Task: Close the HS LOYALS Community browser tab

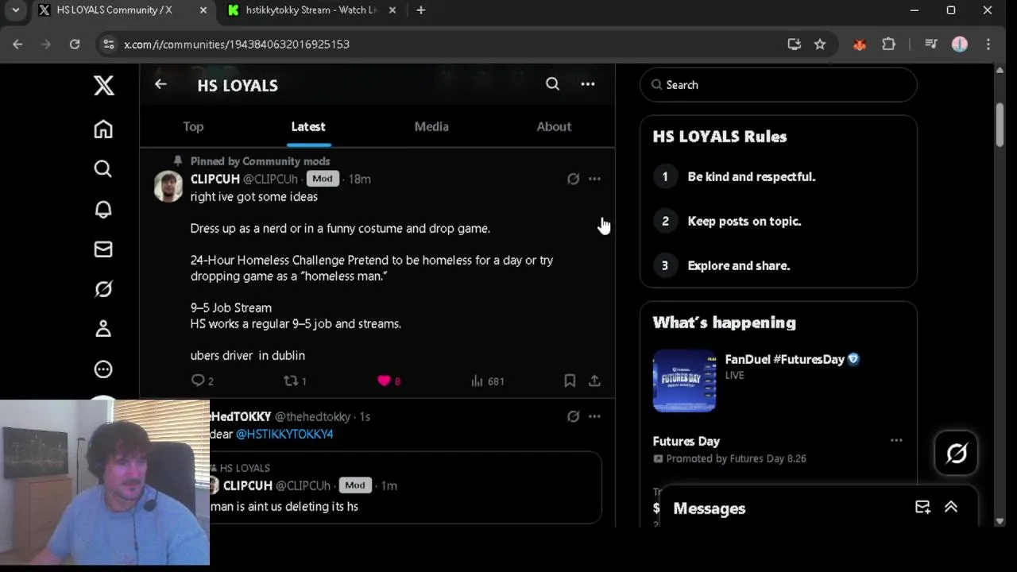Action: [204, 10]
